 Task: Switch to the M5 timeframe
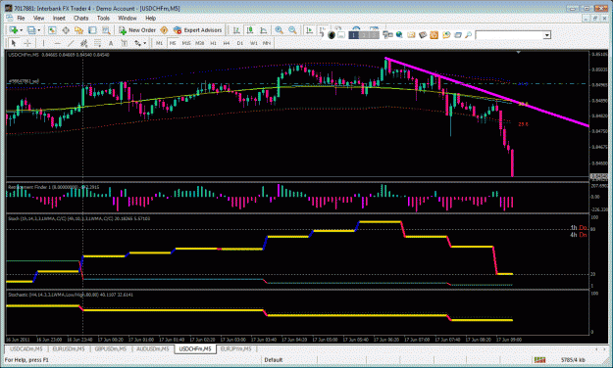pyautogui.click(x=173, y=43)
